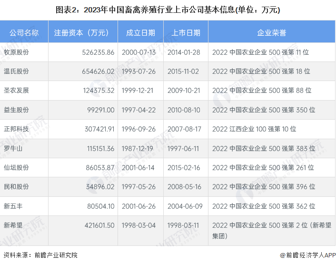This screenshot has width=336, height=265.
Task: Click the company name 罗牛山
Action: (x=13, y=149)
